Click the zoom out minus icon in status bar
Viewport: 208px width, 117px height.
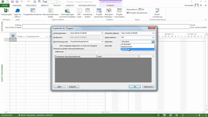(187, 115)
